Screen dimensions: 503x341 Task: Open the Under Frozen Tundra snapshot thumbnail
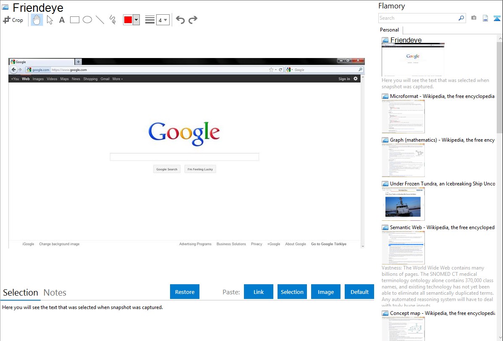[403, 204]
